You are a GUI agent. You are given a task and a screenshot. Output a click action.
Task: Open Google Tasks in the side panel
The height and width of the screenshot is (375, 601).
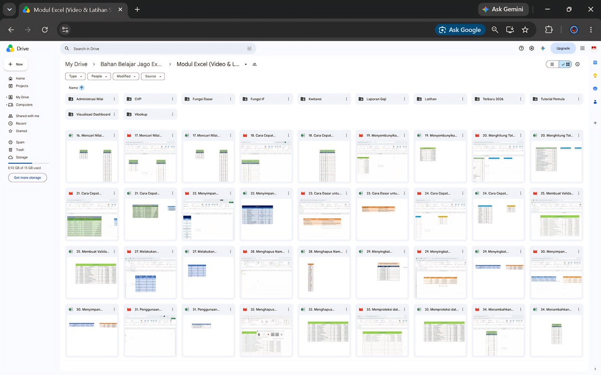595,89
